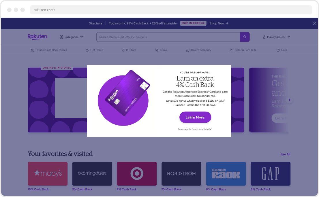
Task: Advance the carousel with the next arrow
Action: point(290,100)
